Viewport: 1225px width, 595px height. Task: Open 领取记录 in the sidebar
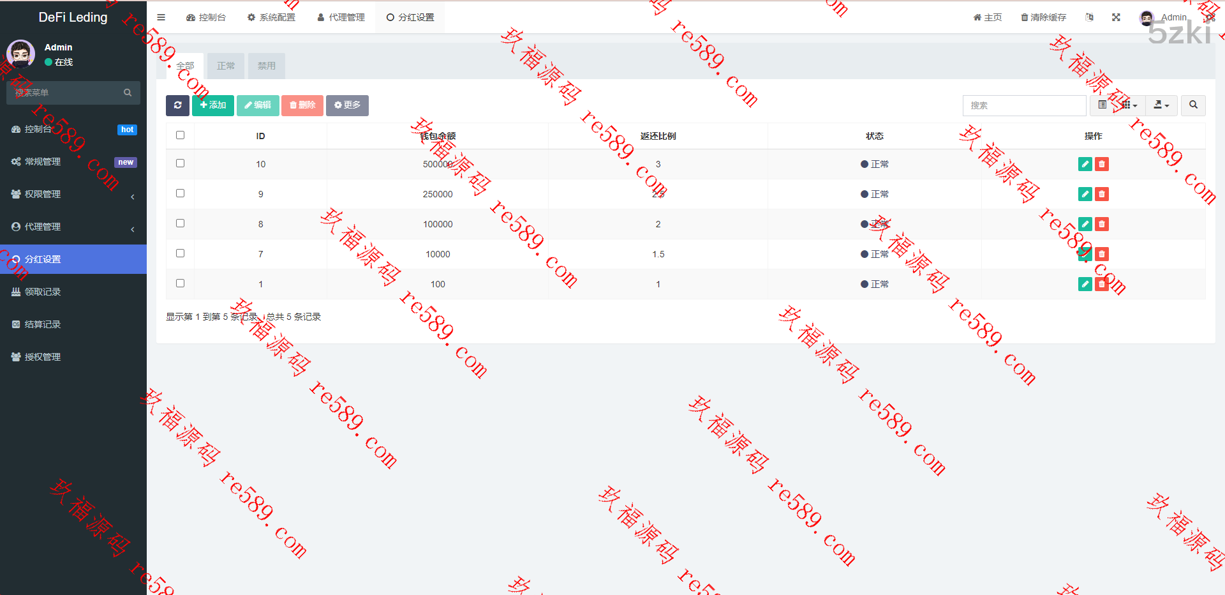(43, 292)
